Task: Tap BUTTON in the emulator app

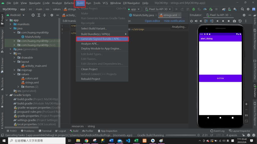Action: tap(220, 78)
